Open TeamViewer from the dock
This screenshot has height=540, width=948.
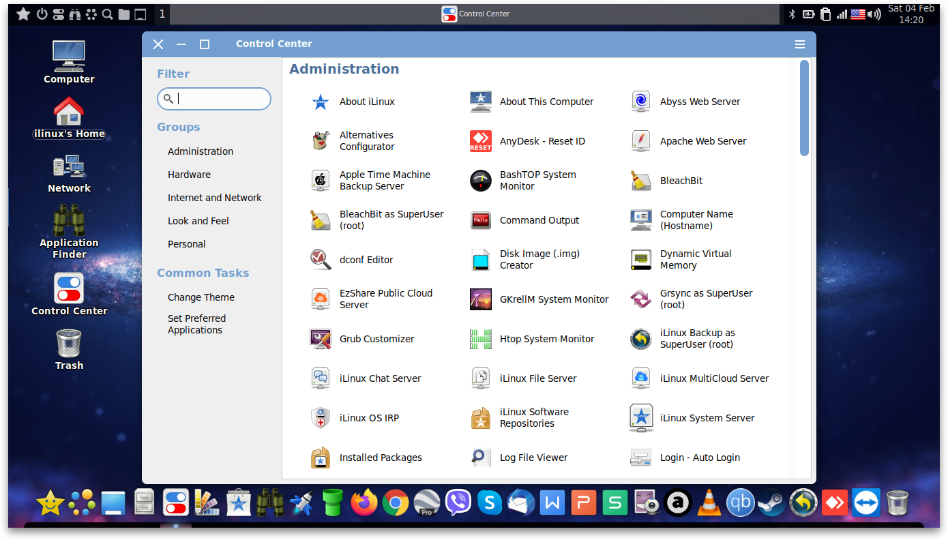(866, 503)
